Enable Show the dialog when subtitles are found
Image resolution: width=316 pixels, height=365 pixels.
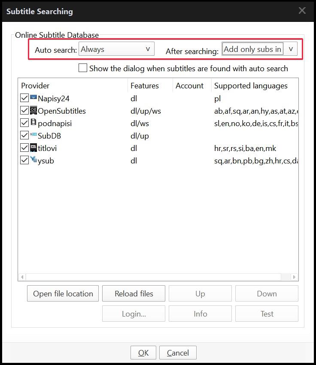click(83, 68)
